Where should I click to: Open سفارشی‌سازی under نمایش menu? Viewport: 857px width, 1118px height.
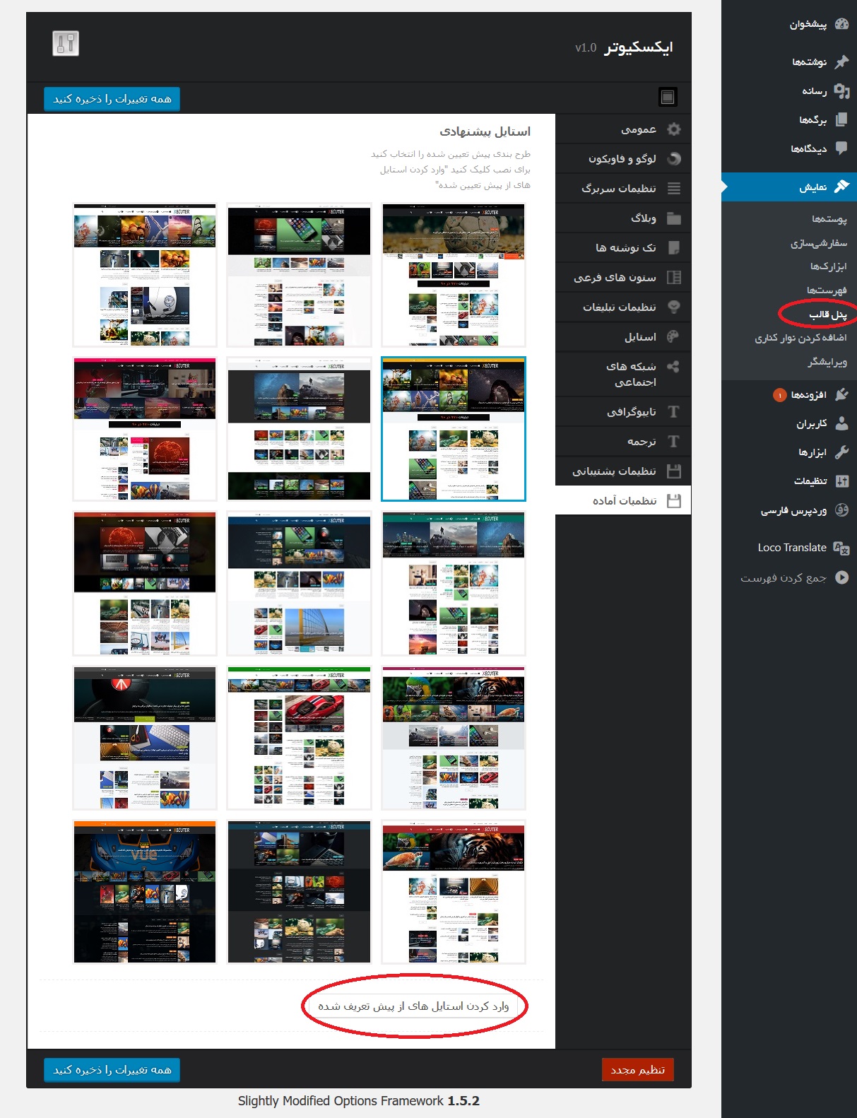[x=818, y=243]
